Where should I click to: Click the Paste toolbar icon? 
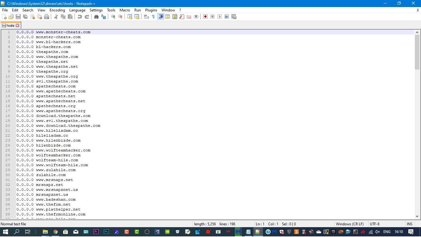click(70, 17)
